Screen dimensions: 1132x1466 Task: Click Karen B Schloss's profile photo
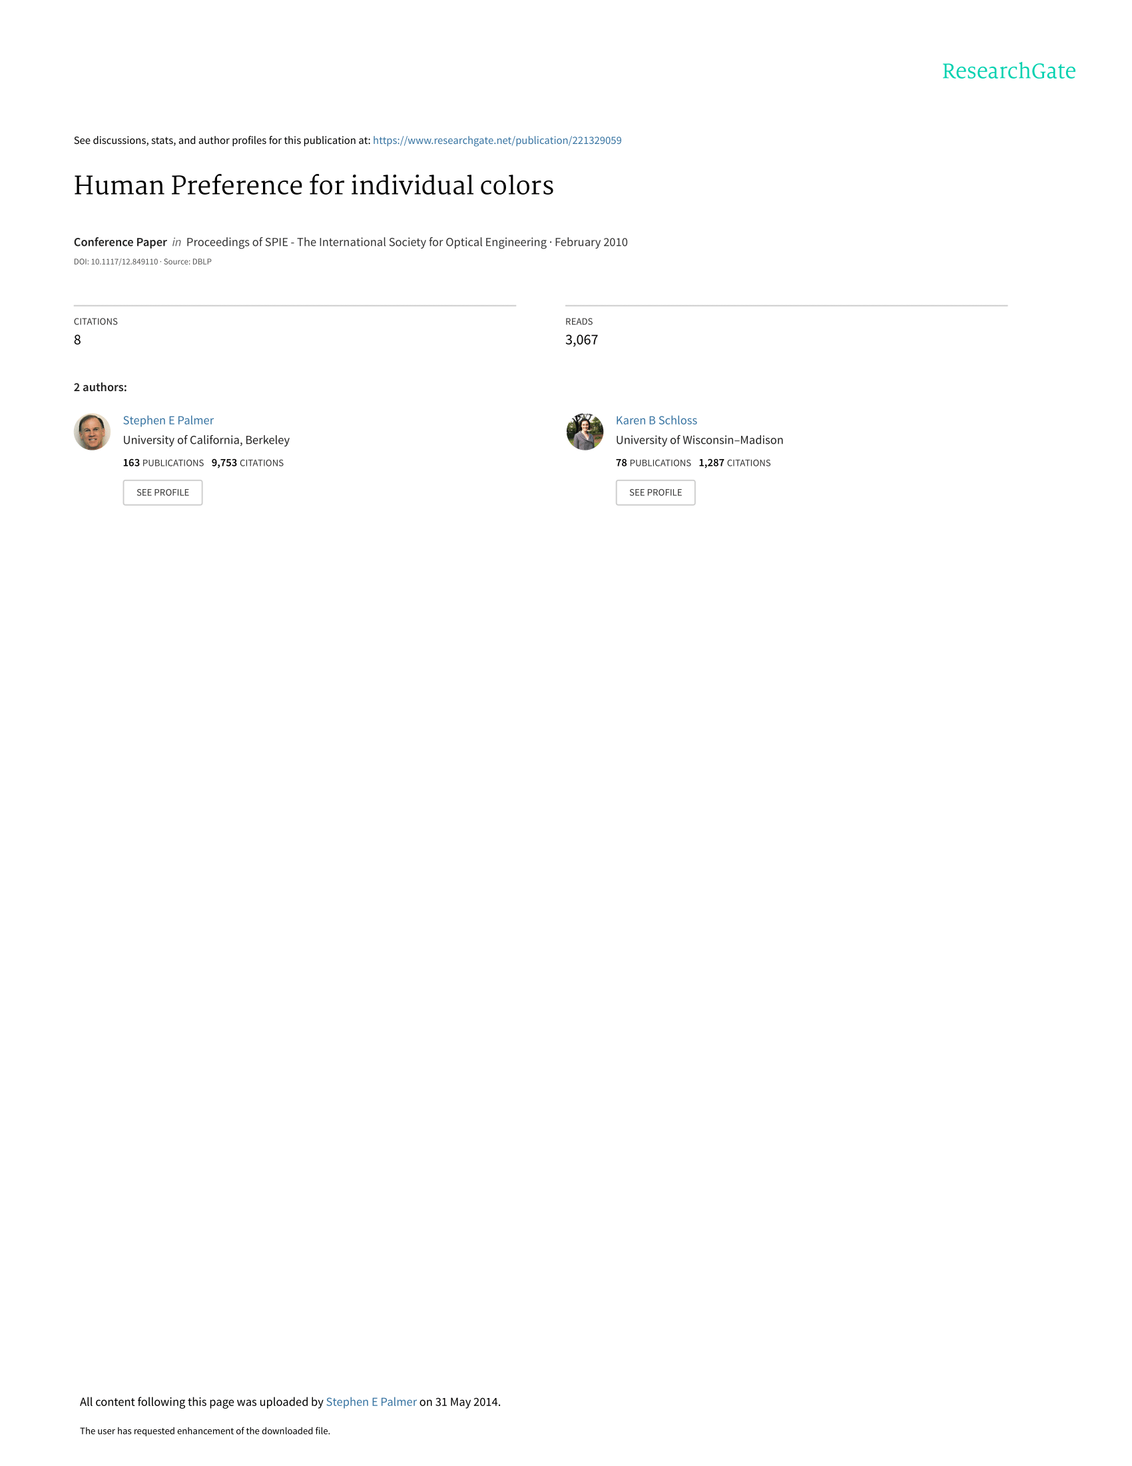pos(585,432)
